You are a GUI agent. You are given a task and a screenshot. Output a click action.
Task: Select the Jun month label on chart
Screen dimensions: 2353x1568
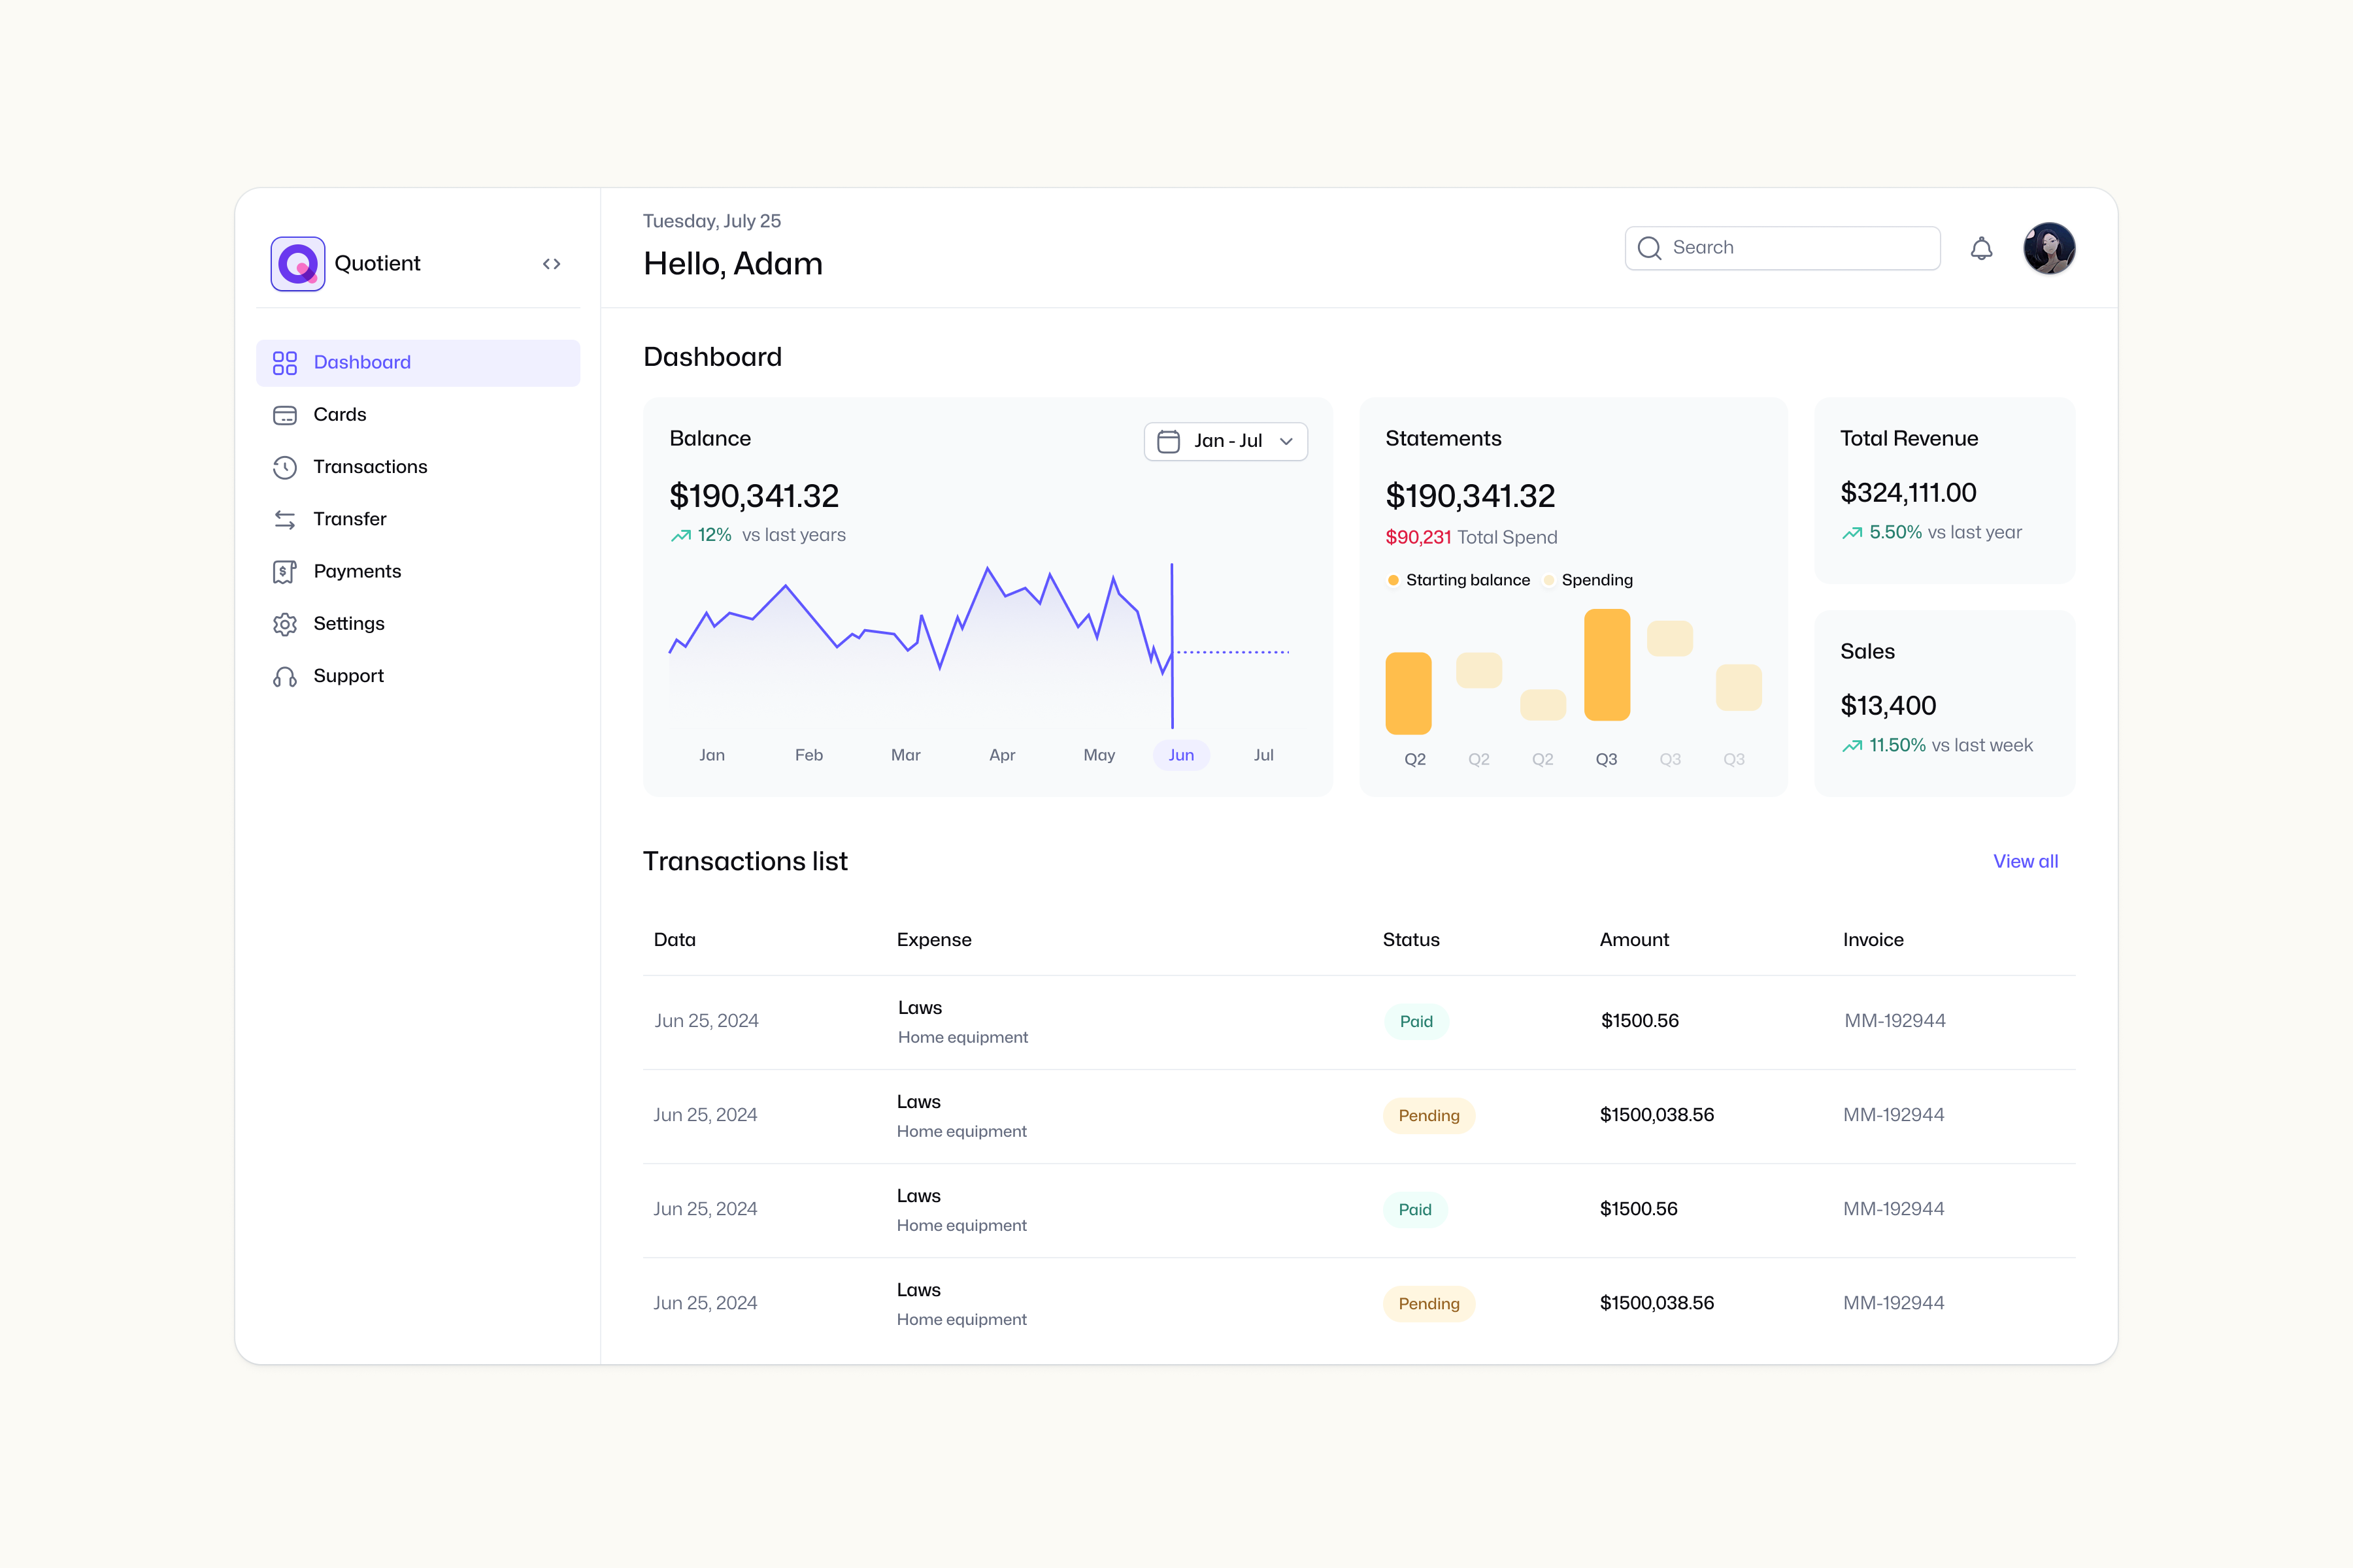(x=1182, y=755)
